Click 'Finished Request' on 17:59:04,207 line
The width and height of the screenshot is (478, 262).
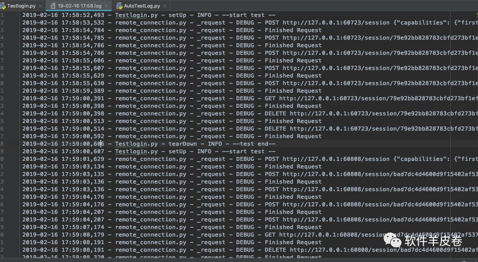293,212
